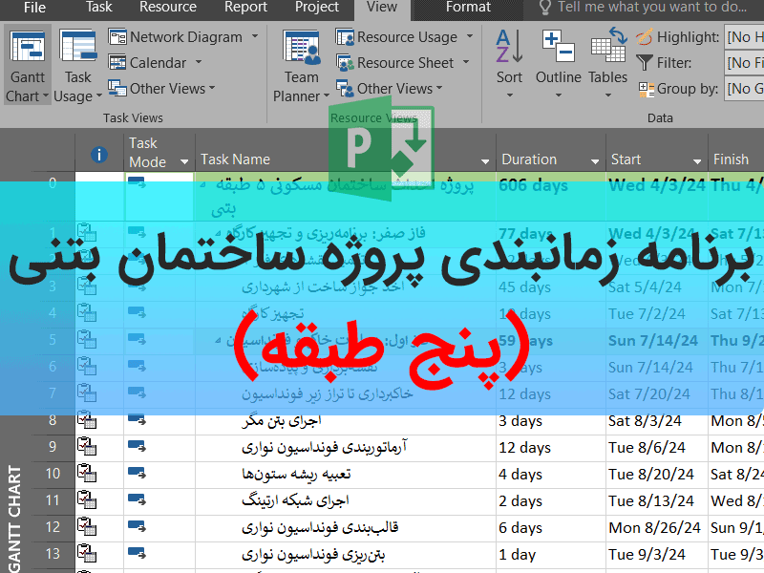Open the Filter combo box
The image size is (764, 573).
[743, 63]
